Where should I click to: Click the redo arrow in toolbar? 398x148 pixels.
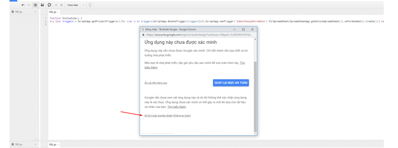(29, 5)
